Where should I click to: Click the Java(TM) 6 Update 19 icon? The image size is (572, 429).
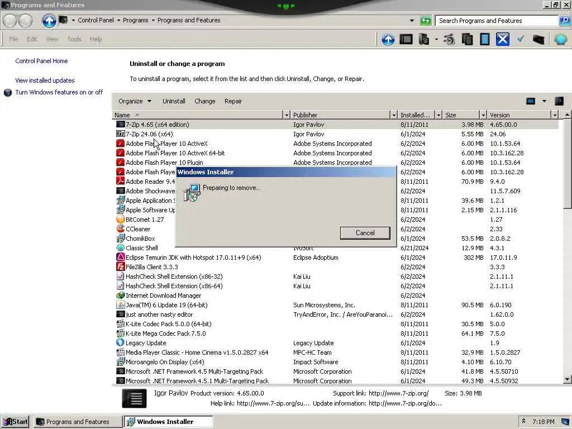tap(121, 304)
